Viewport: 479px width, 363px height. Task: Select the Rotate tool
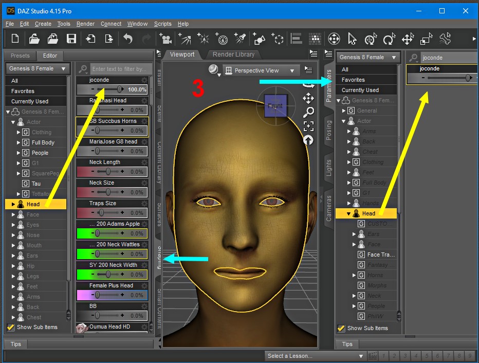point(389,39)
